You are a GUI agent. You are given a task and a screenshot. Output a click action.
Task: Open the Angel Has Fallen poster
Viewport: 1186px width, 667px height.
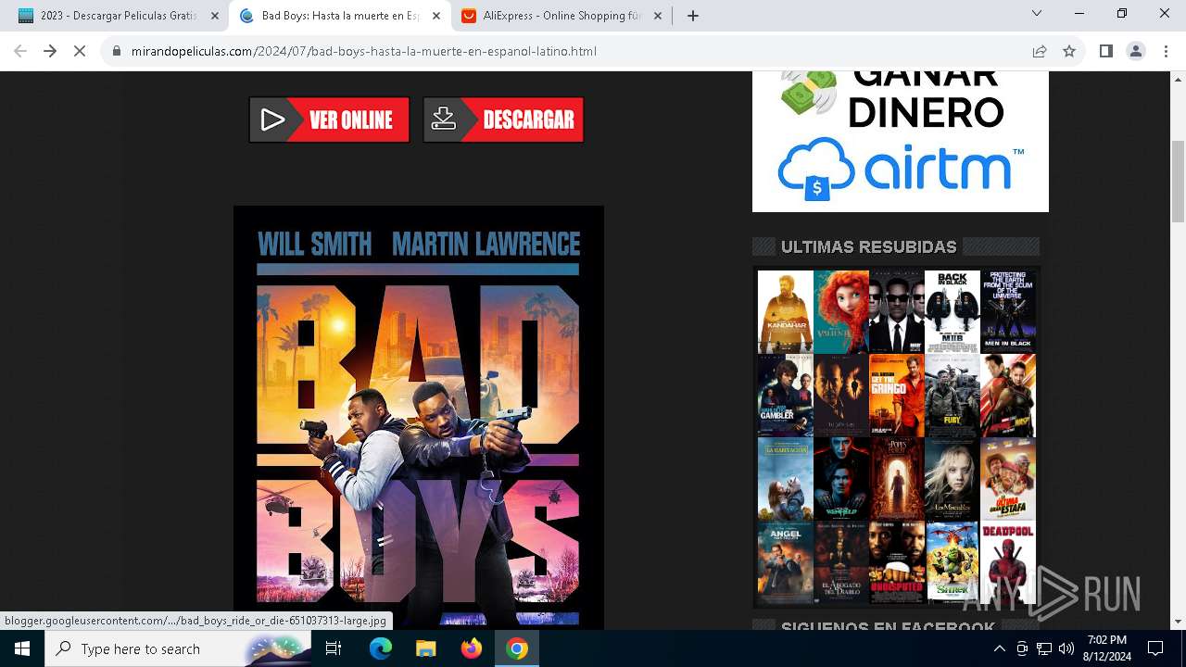[x=786, y=562]
